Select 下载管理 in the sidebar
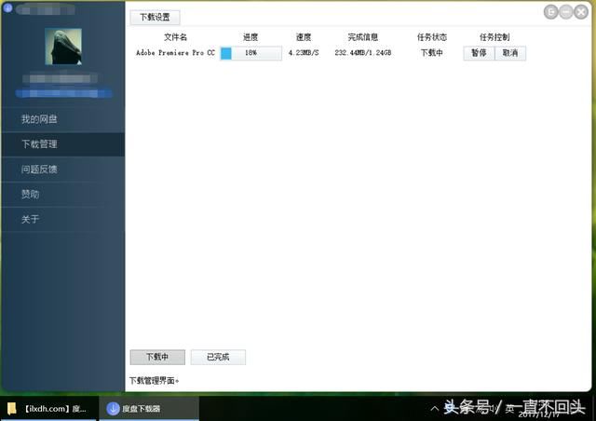Viewport: 596px width, 421px height. pyautogui.click(x=62, y=144)
